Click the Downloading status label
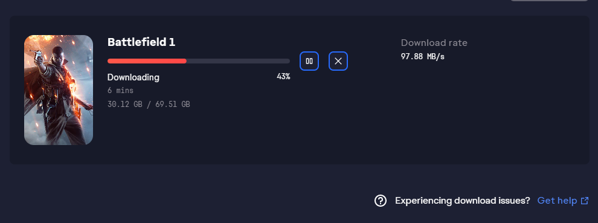The height and width of the screenshot is (223, 598). pyautogui.click(x=133, y=77)
